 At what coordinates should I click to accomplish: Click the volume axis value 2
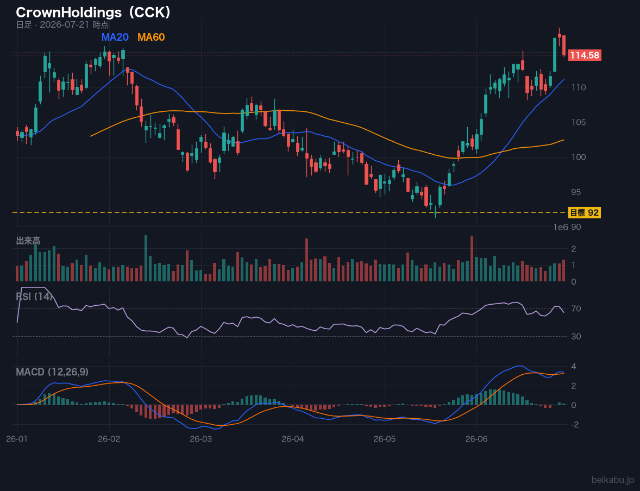coord(574,249)
